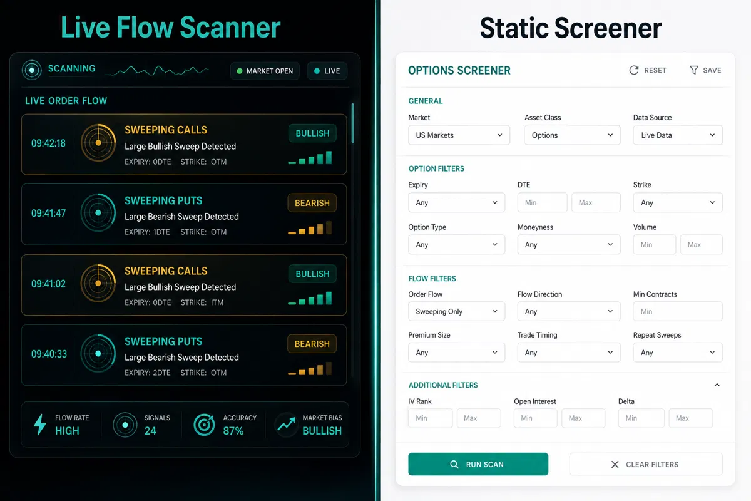Click the Run Scan button
The image size is (751, 501).
tap(478, 465)
